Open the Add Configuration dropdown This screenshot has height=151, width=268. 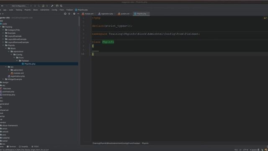19,6
